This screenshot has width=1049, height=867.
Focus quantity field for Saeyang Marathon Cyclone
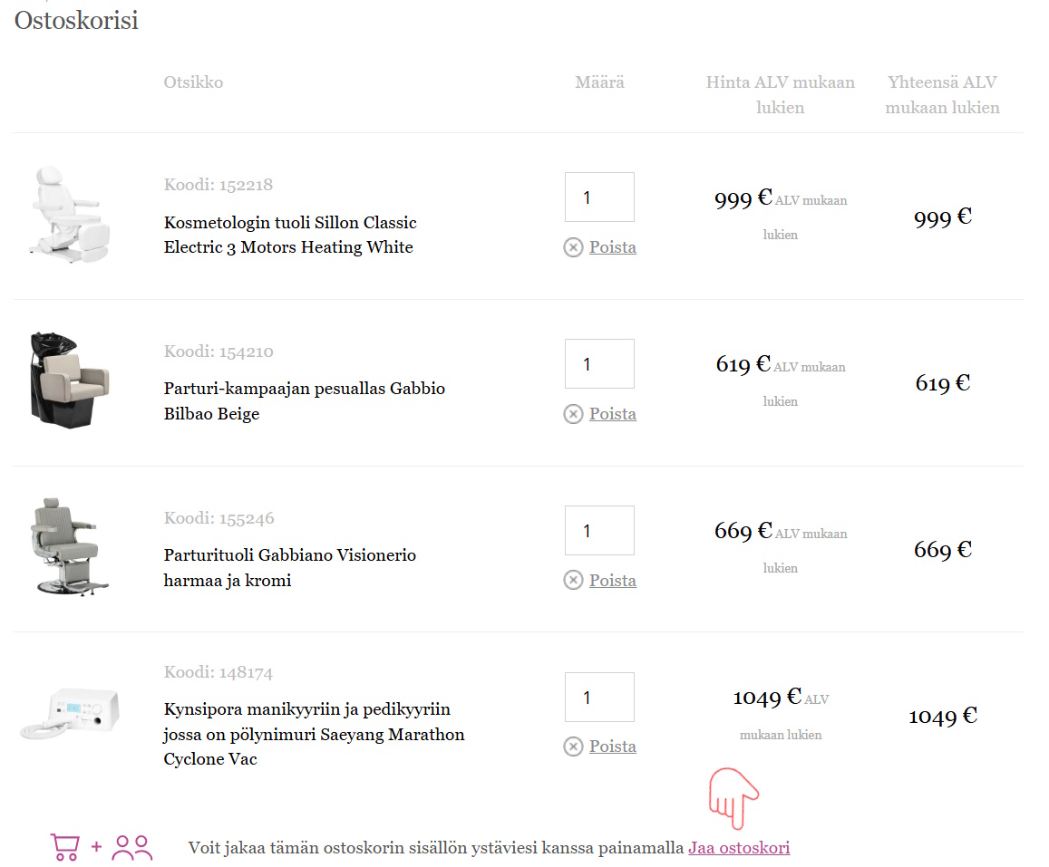599,698
